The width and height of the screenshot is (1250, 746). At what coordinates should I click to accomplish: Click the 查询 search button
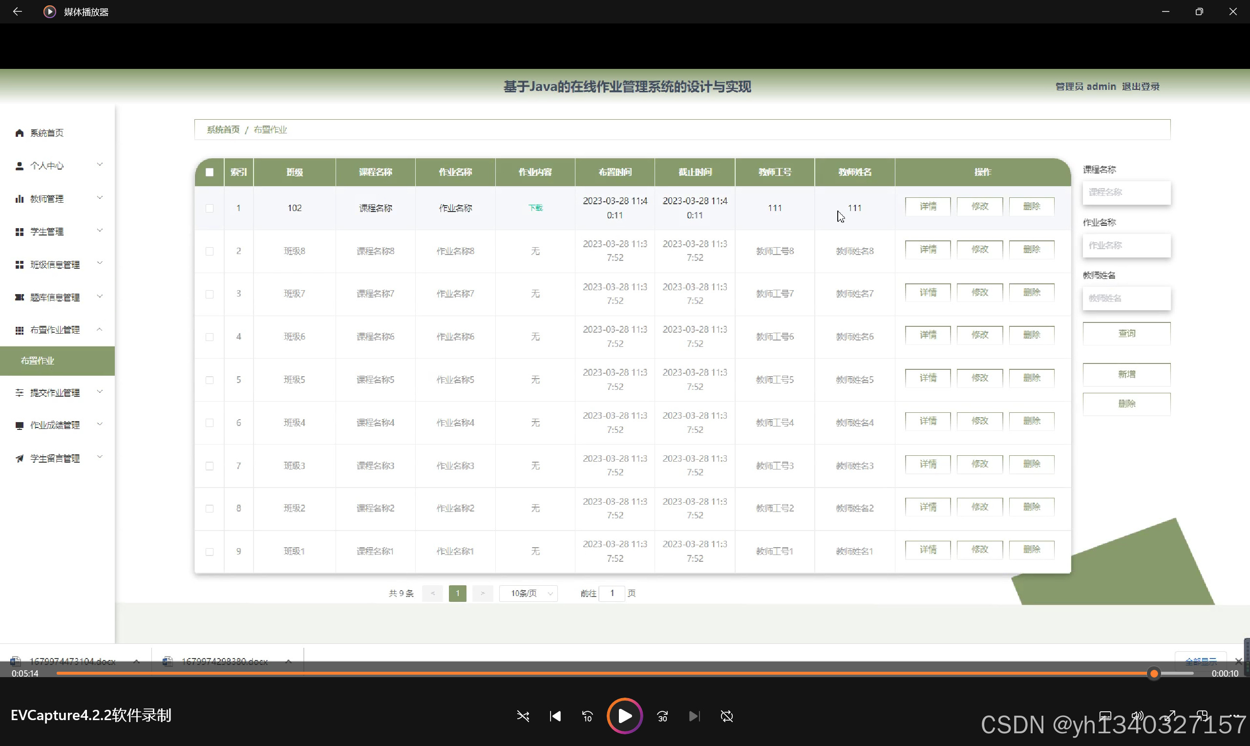(x=1126, y=333)
